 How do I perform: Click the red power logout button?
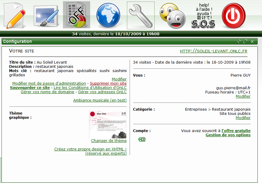tap(234, 16)
